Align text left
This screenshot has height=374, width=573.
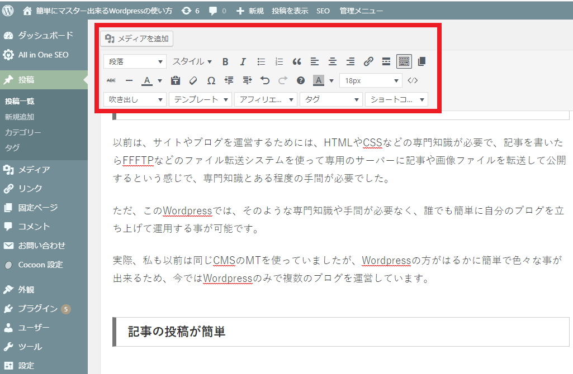[314, 61]
